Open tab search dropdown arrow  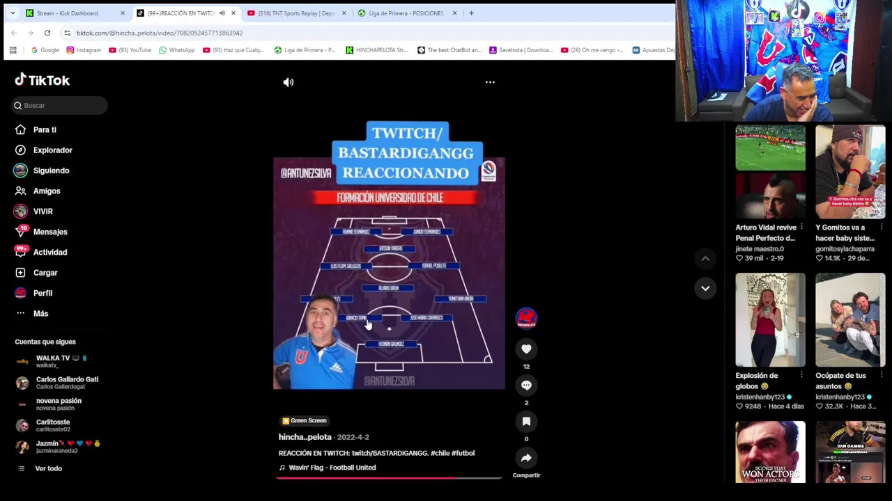tap(13, 13)
